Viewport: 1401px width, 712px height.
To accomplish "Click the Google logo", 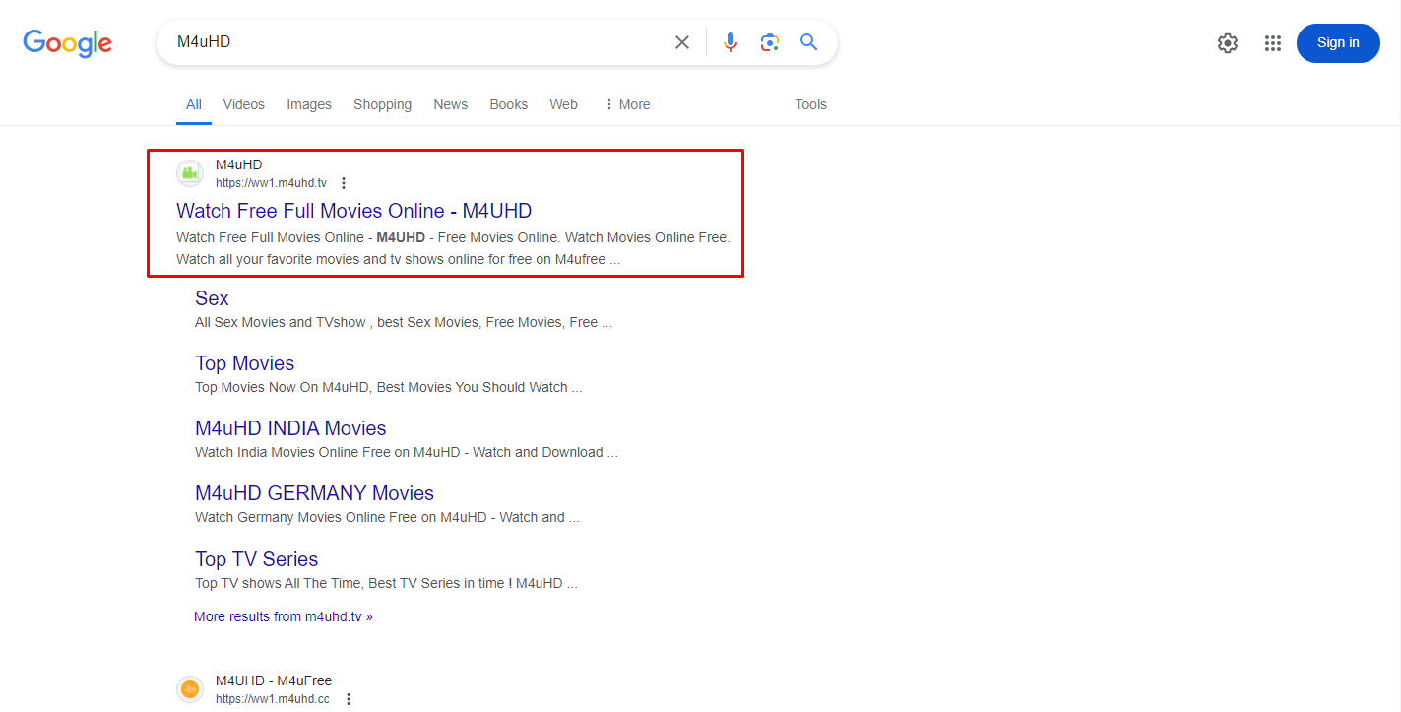I will pos(68,43).
